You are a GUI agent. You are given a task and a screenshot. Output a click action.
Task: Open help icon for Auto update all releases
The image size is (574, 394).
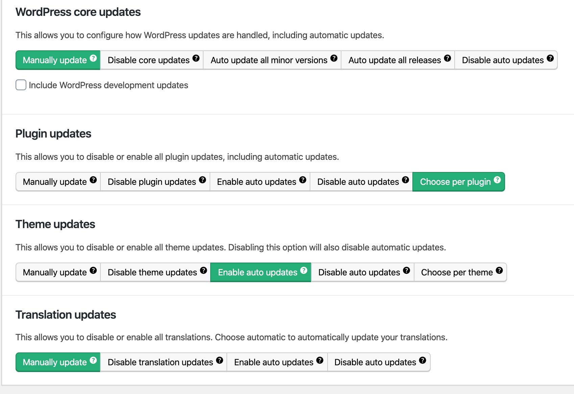448,58
